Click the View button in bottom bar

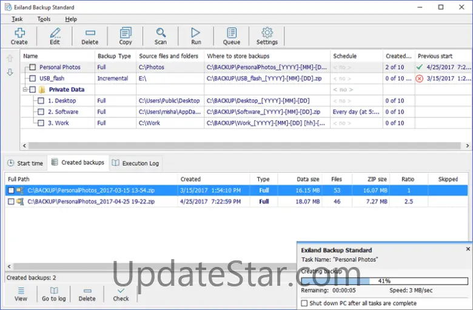click(21, 294)
